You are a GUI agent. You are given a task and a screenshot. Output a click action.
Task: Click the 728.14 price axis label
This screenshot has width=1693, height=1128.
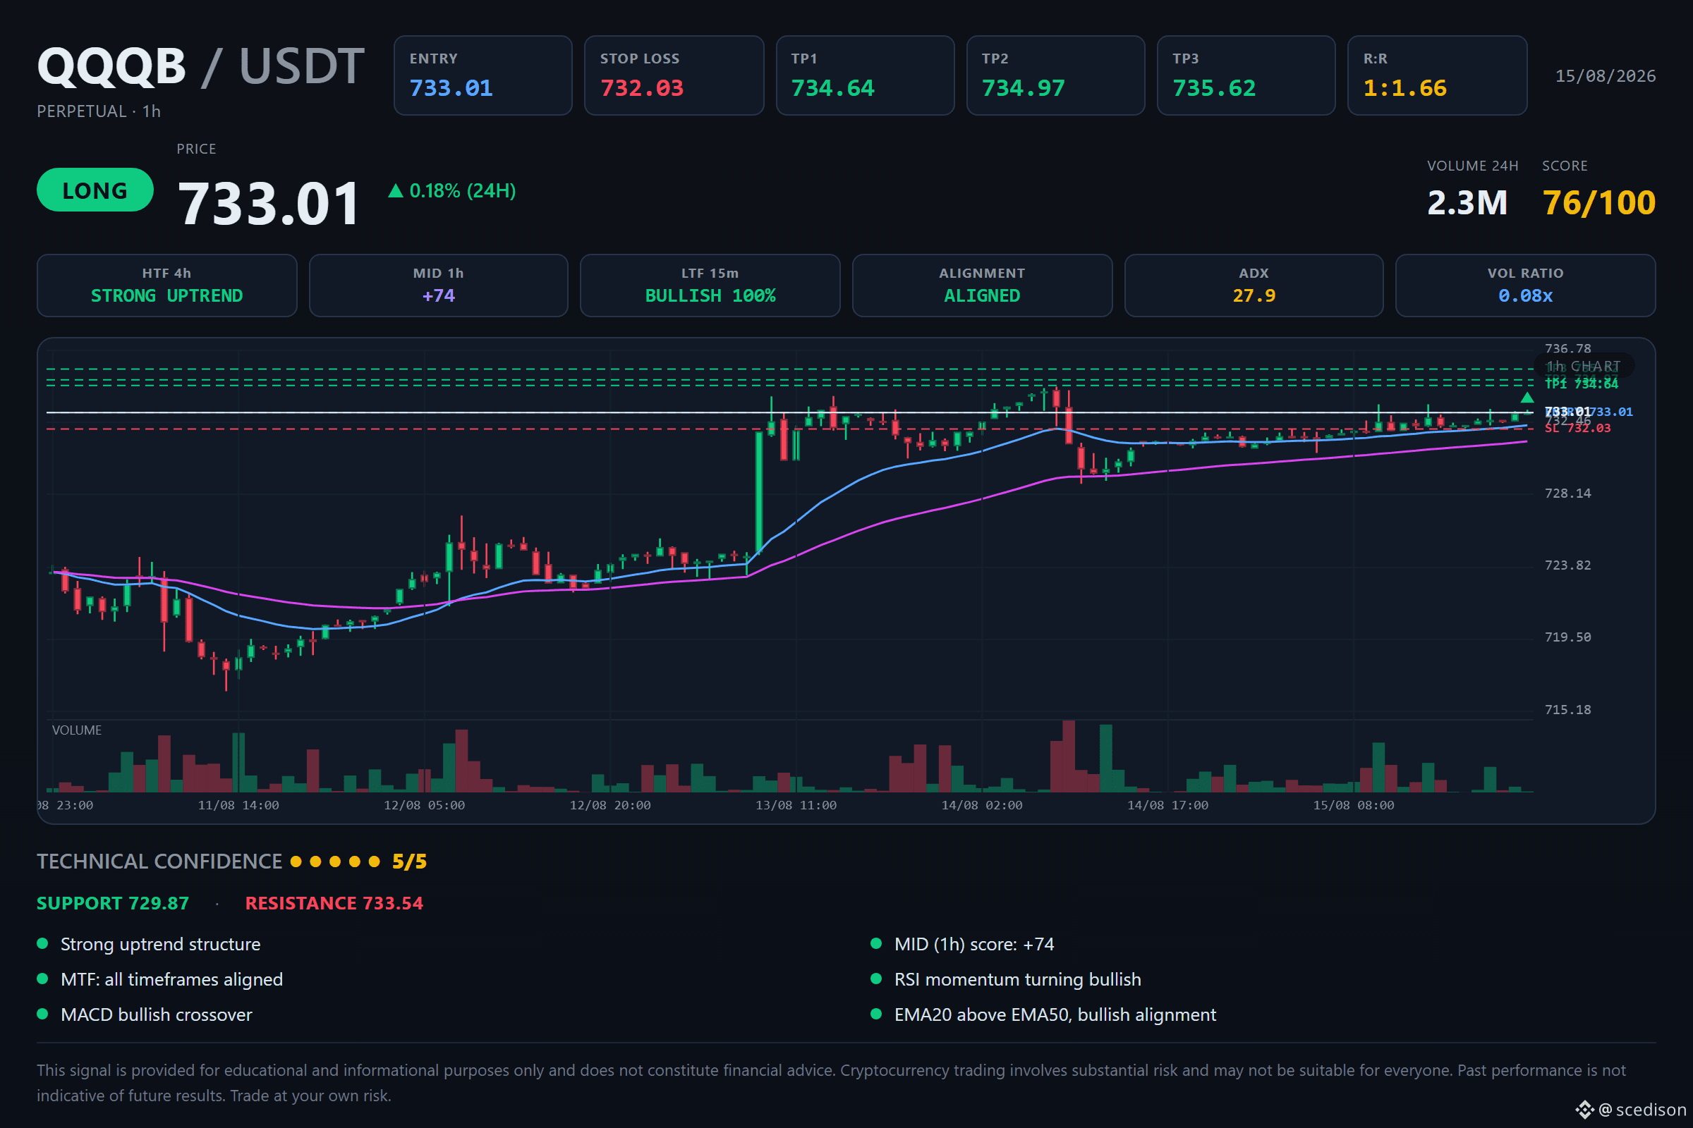[x=1567, y=493]
